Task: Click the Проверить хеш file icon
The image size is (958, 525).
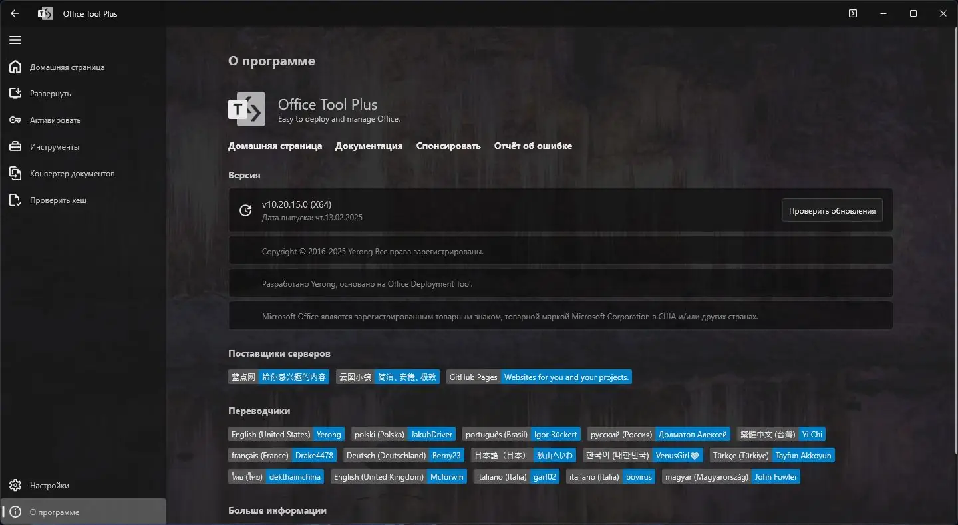Action: pyautogui.click(x=15, y=200)
